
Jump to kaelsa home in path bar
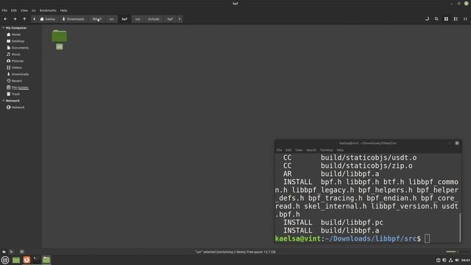pos(48,19)
